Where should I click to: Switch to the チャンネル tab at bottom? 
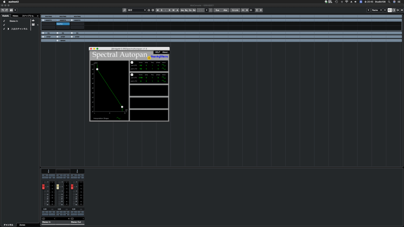point(8,225)
